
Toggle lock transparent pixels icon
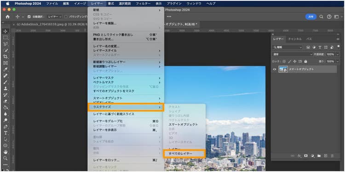284,61
